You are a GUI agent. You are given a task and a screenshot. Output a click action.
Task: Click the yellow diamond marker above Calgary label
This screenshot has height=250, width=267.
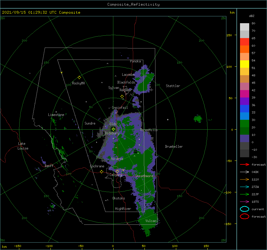click(x=117, y=171)
